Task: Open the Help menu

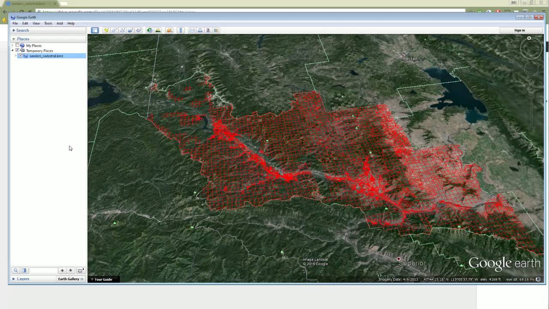Action: click(71, 23)
